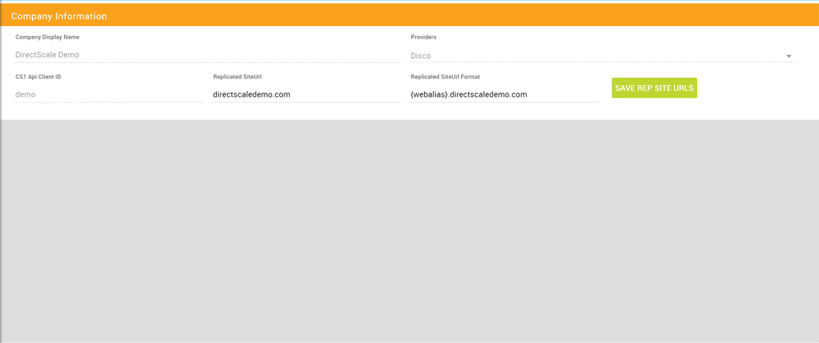Click the Providers label

pos(423,38)
